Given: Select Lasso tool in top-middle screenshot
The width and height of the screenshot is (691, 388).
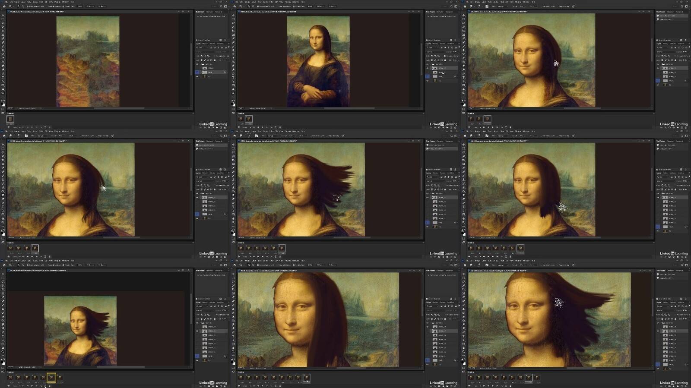Looking at the screenshot, I should [233, 23].
